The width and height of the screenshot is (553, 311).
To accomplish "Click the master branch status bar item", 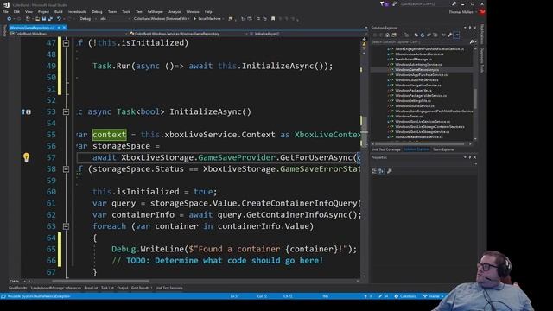I will [433, 296].
